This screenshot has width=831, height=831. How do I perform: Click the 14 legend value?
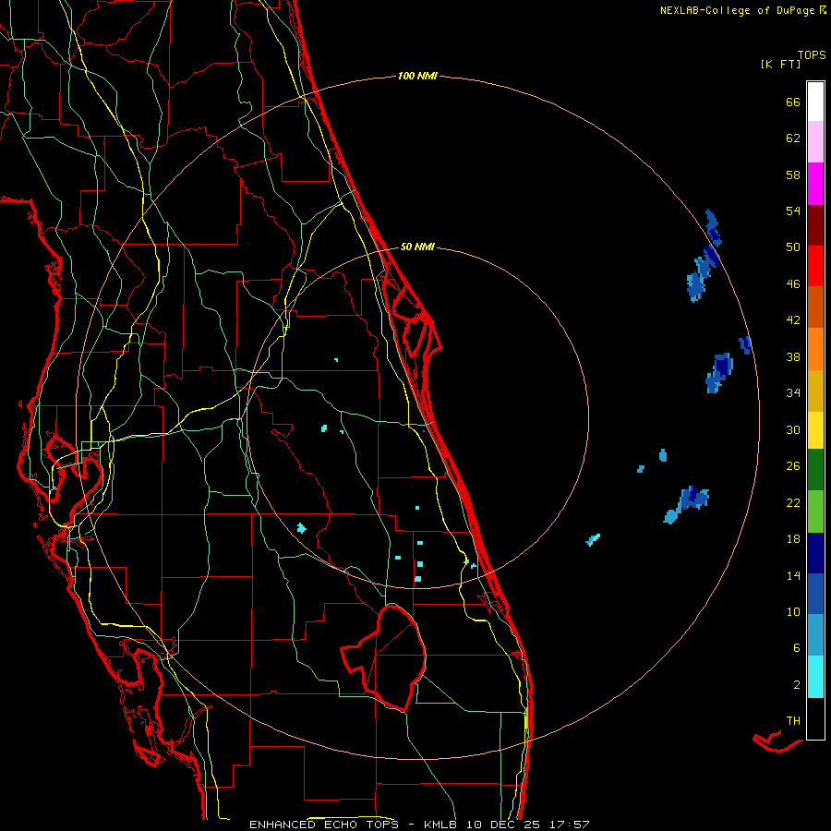coord(793,575)
